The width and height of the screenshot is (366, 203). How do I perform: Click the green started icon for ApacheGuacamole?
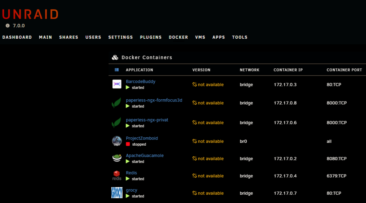(x=128, y=161)
